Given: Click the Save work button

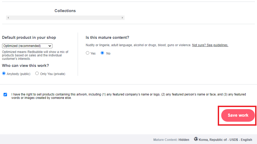Looking at the screenshot, I should click(x=238, y=115).
